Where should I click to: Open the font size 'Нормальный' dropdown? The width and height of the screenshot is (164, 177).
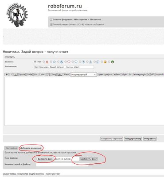coord(84,75)
